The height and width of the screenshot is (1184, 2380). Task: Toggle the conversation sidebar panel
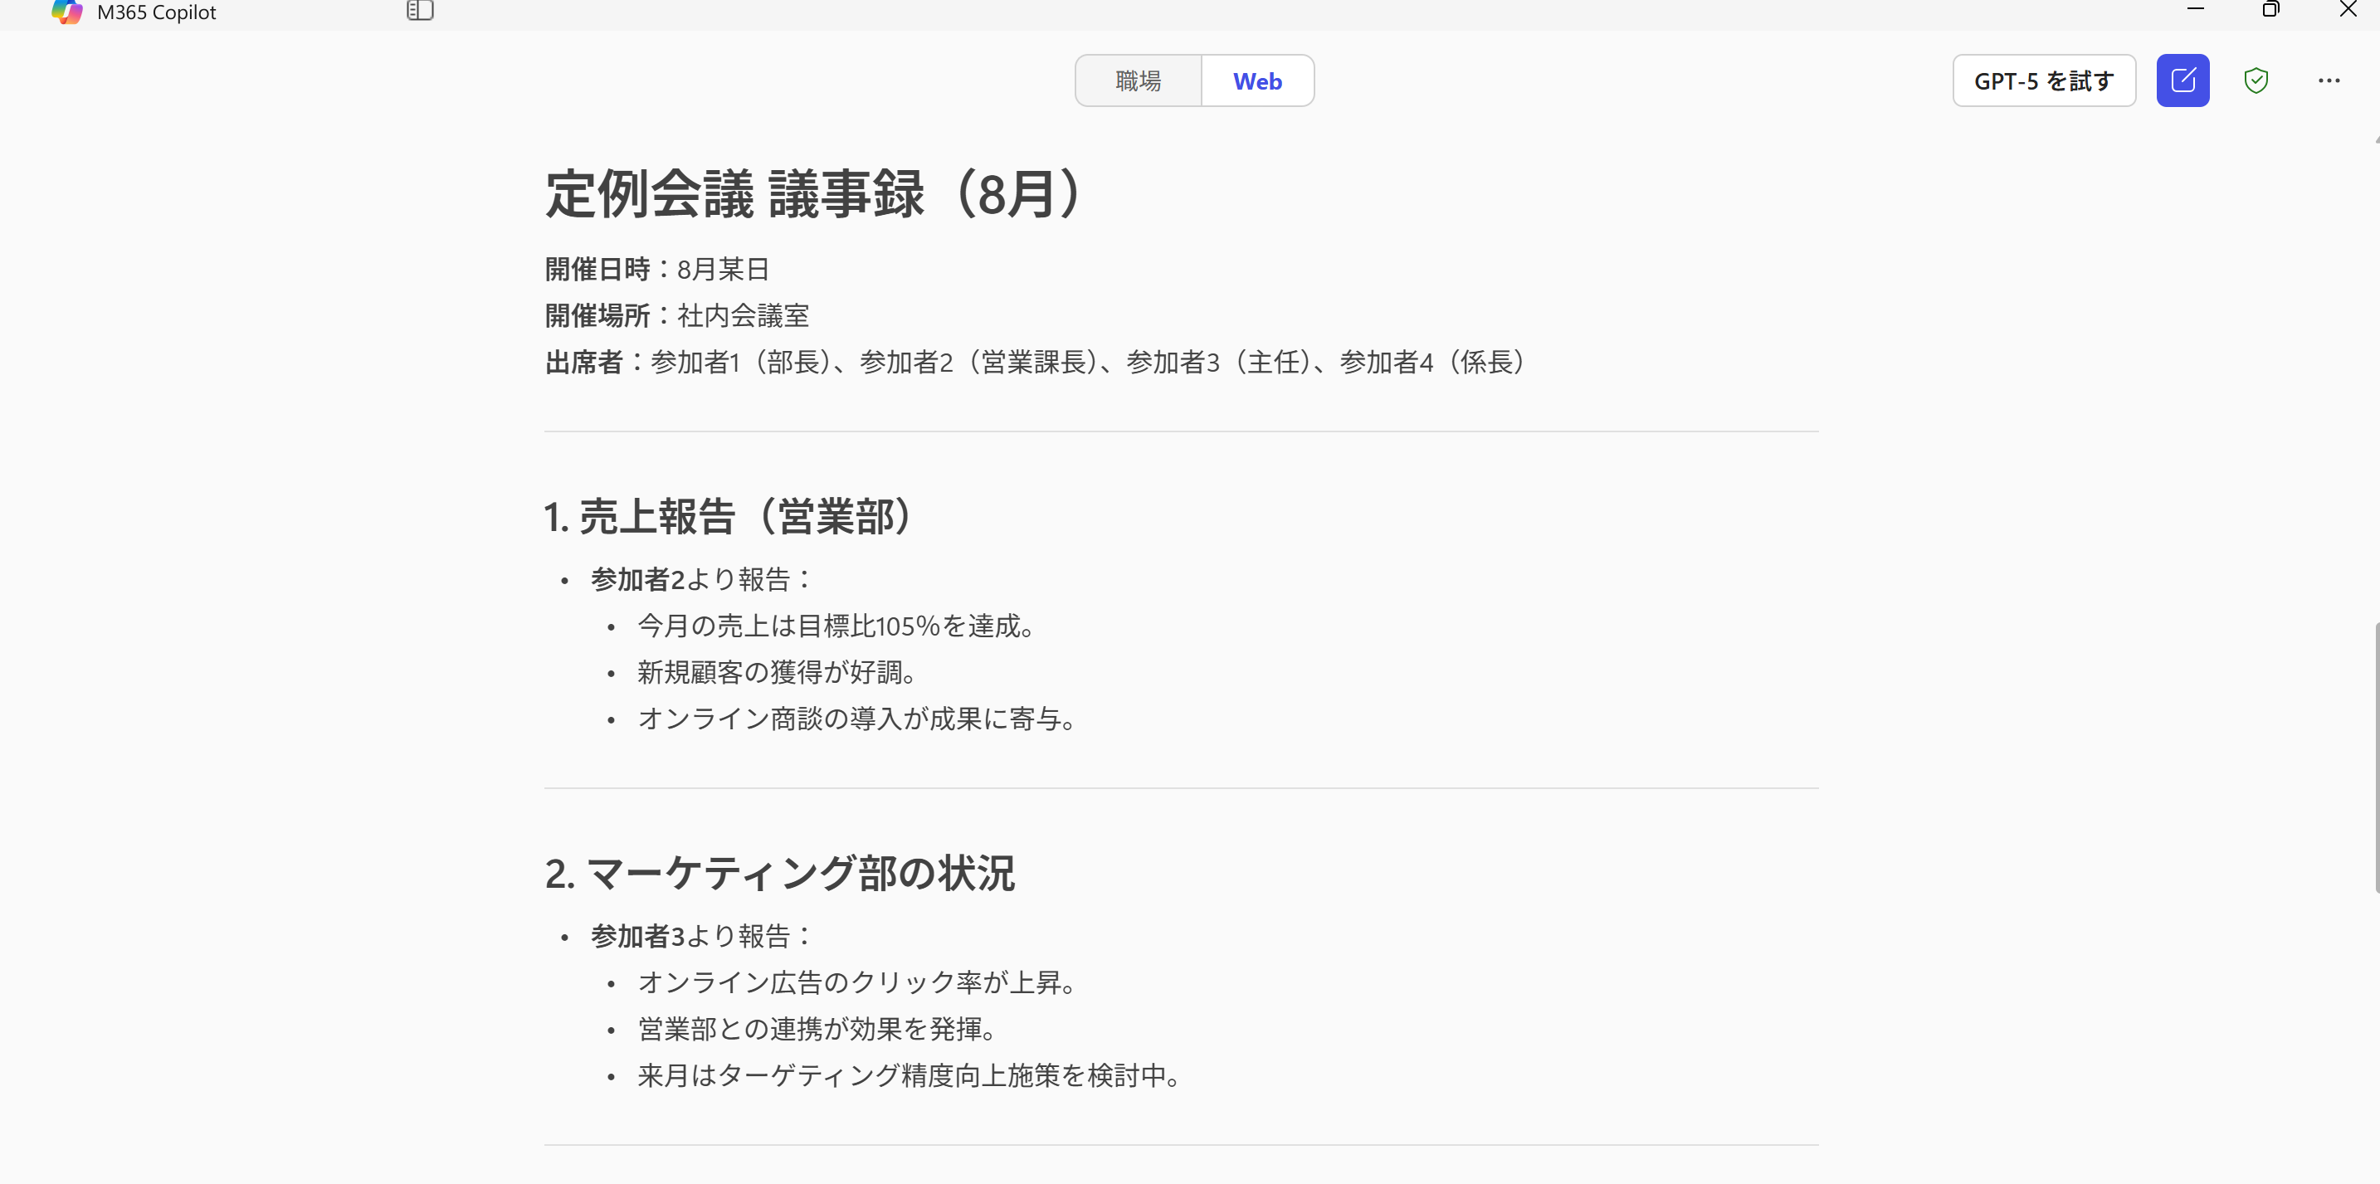(421, 12)
